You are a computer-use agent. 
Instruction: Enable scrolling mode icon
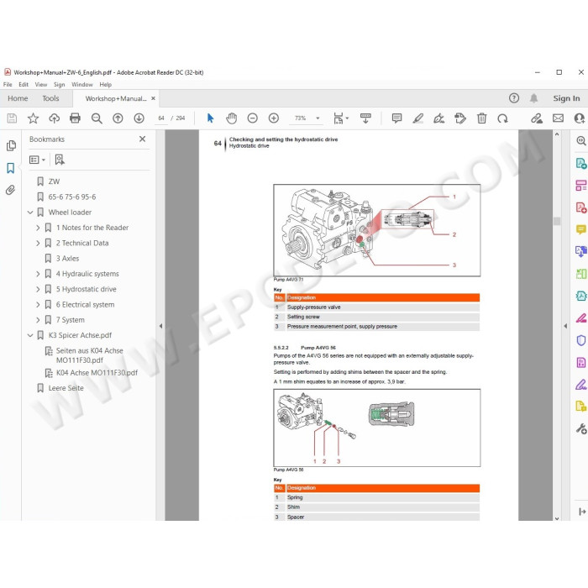coord(365,118)
